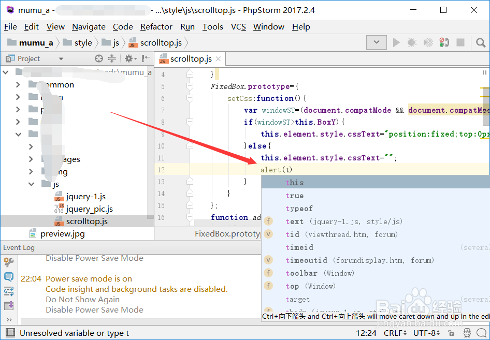This screenshot has height=340, width=490.
Task: Open the VCS menu
Action: pos(238,27)
